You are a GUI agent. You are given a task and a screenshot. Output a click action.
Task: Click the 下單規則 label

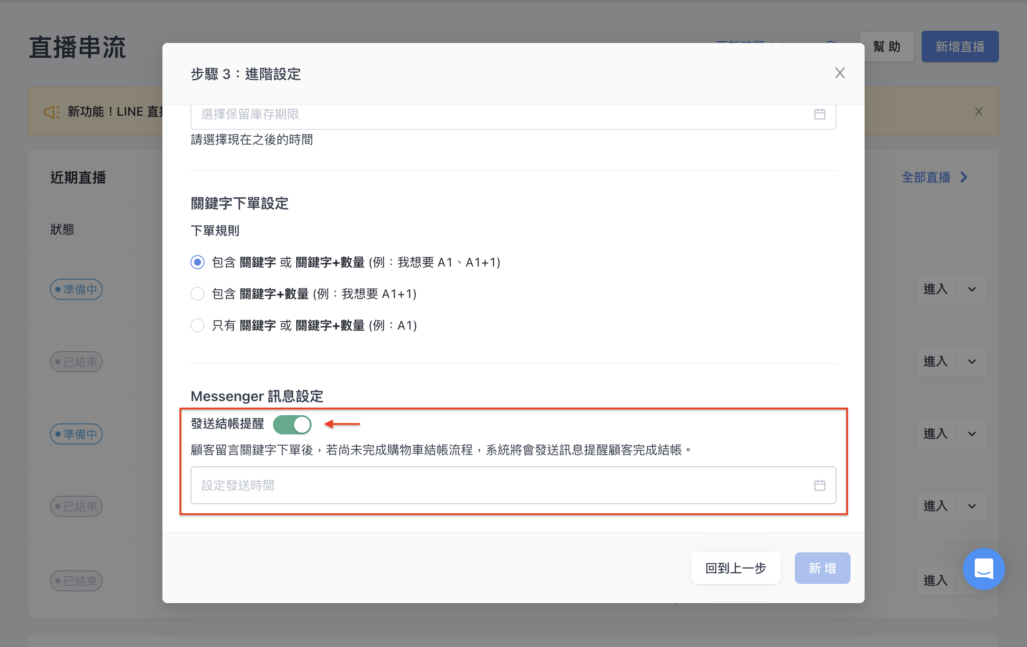[x=215, y=231]
